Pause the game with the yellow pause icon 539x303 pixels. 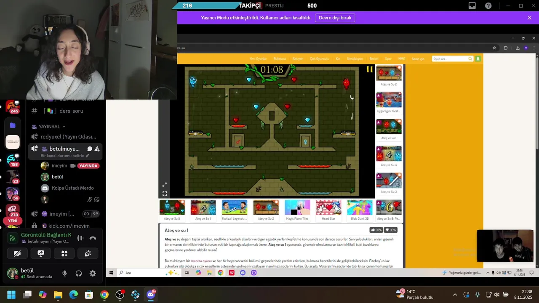pos(369,69)
